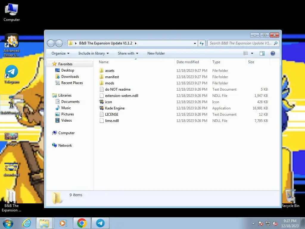This screenshot has width=305, height=229.
Task: Open the Organize menu
Action: pos(60,53)
